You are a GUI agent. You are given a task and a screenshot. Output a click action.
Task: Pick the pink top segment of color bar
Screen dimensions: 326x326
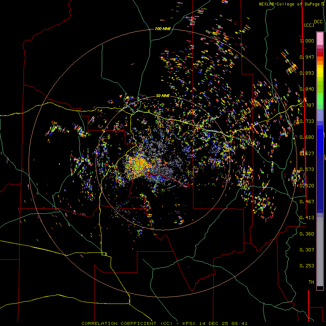click(x=320, y=38)
